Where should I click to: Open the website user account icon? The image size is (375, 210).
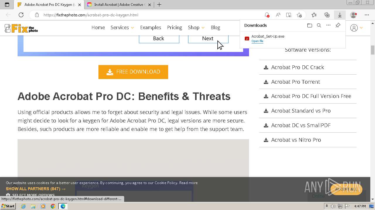tap(354, 28)
